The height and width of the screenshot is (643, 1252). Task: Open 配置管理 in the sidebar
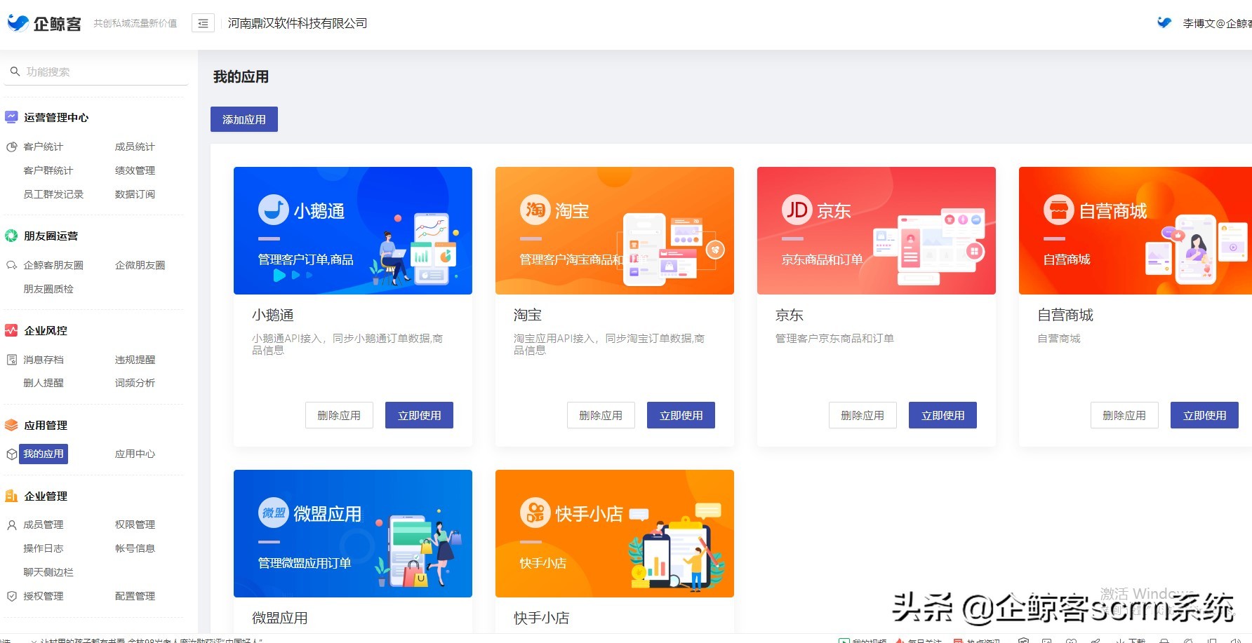135,596
